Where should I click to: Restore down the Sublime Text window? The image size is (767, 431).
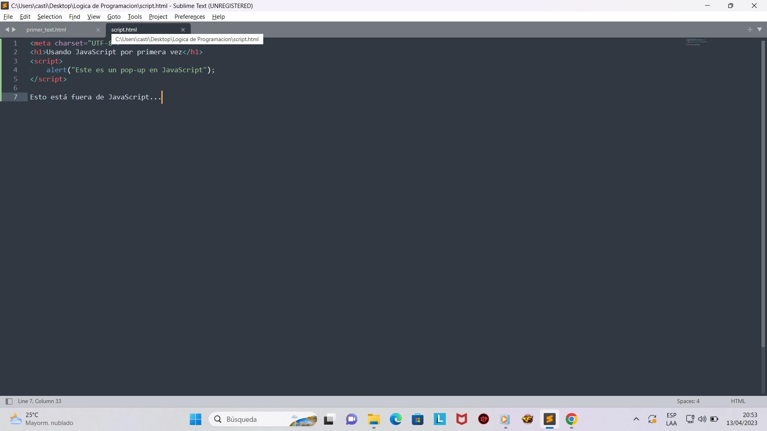coord(731,6)
